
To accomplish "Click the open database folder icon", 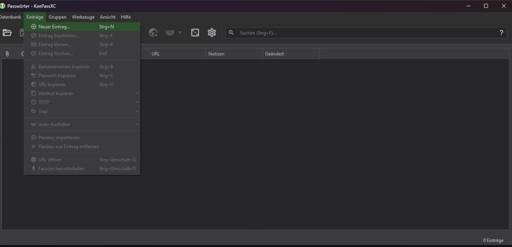I will coord(7,32).
